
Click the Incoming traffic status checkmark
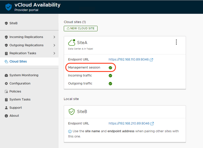[110, 75]
